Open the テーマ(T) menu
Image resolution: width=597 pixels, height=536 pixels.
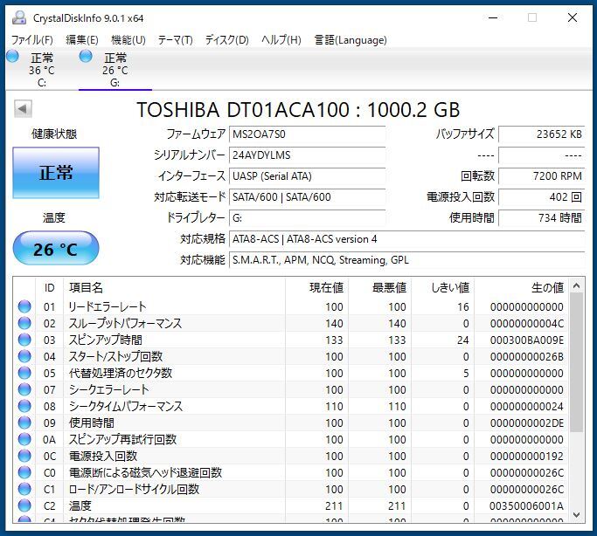click(x=176, y=40)
